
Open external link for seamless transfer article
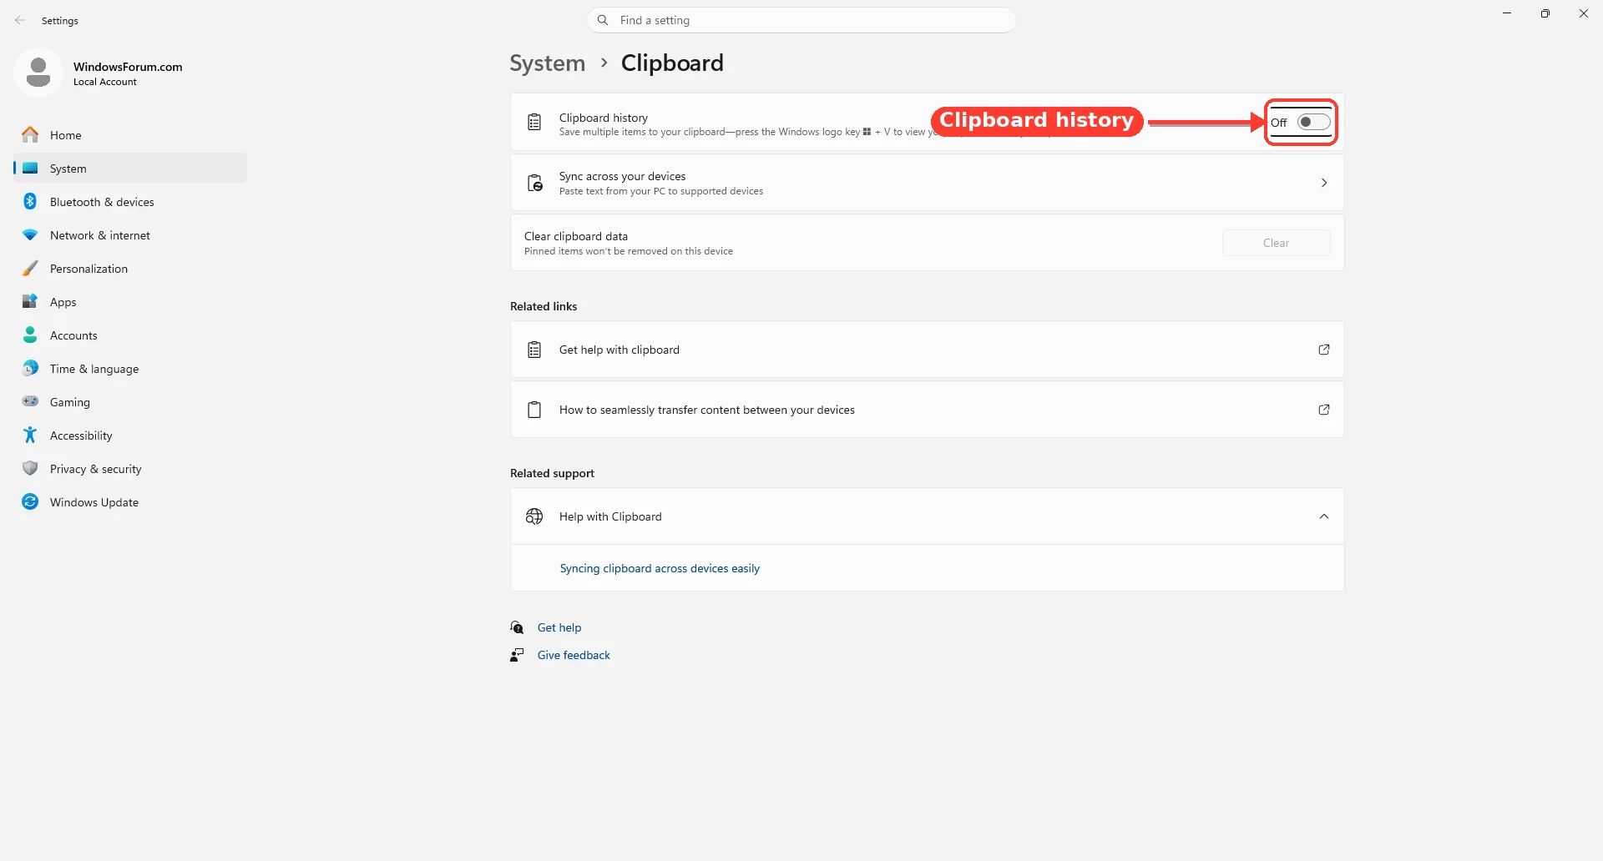coord(1324,410)
